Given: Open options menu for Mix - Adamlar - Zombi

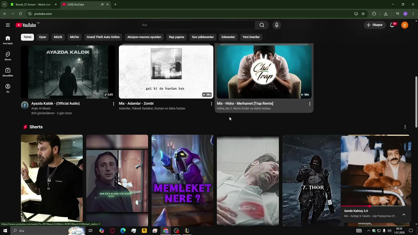Looking at the screenshot, I should point(212,104).
